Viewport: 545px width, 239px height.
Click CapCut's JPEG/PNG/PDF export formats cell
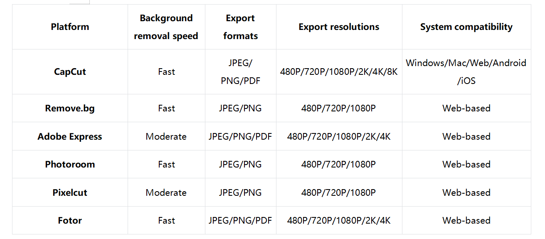point(240,71)
